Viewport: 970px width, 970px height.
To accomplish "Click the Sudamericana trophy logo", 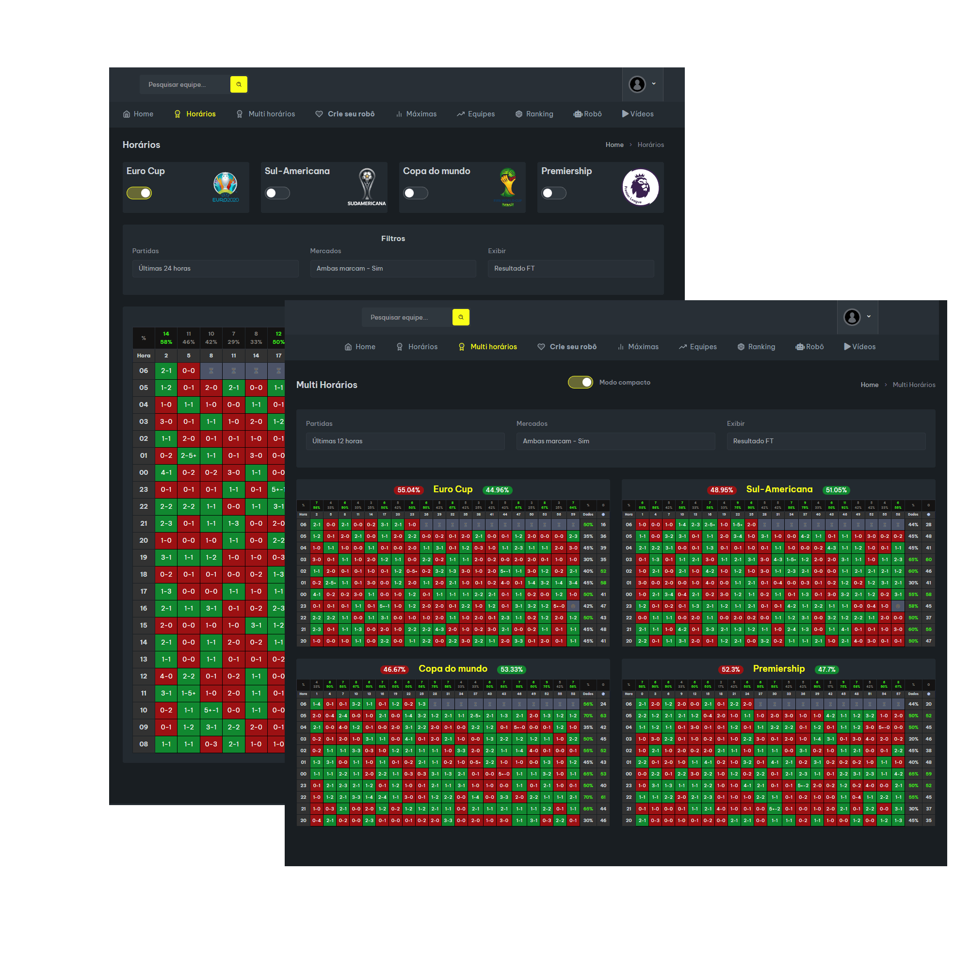I will click(x=367, y=187).
